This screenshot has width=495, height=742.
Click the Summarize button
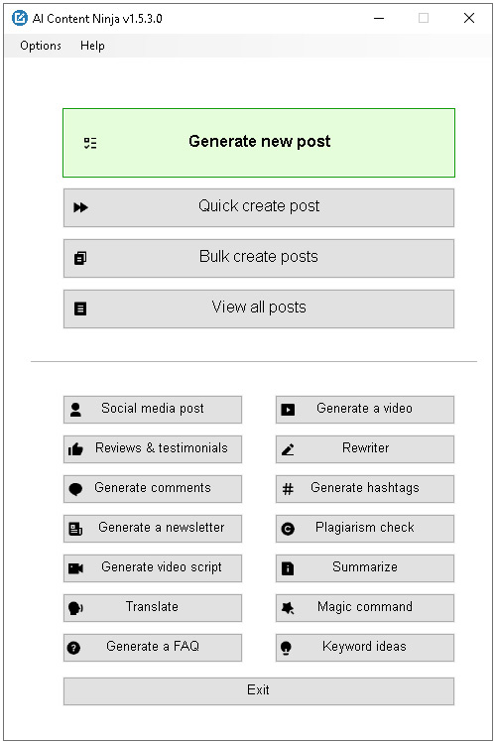tap(365, 568)
